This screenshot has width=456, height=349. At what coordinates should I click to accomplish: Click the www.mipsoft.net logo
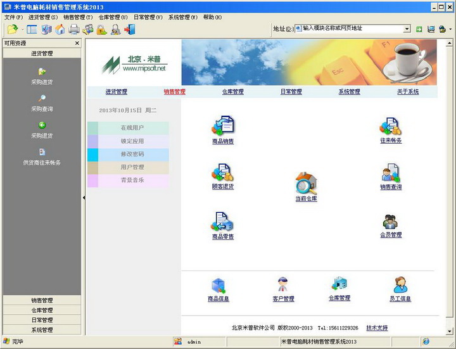[134, 65]
